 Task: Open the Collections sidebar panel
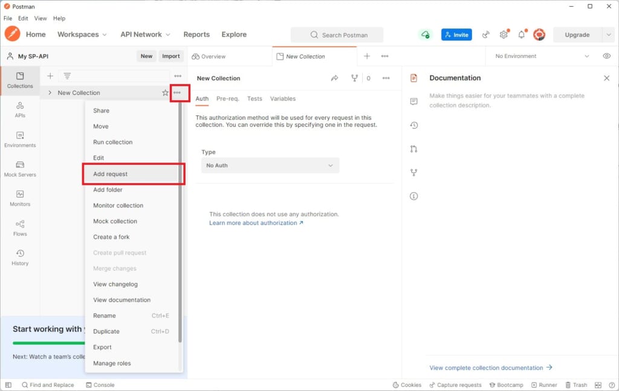pos(20,80)
